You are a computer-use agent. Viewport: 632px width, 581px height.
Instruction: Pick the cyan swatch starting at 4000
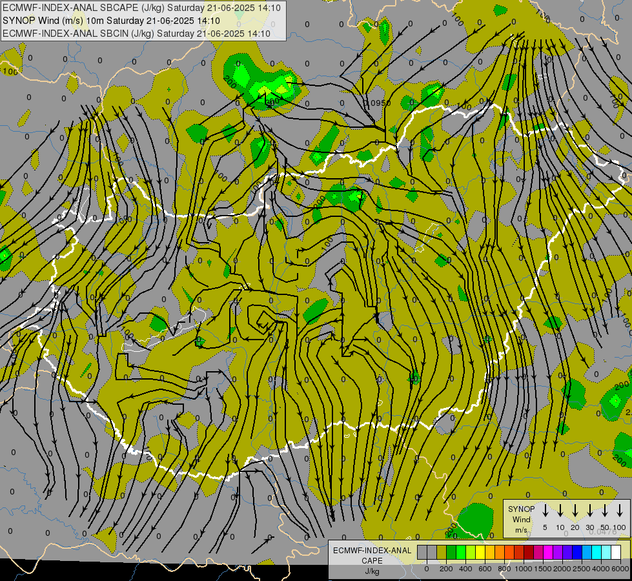coord(606,552)
